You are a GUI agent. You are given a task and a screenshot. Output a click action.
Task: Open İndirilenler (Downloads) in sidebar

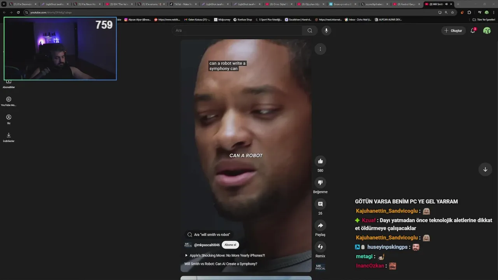pyautogui.click(x=9, y=137)
